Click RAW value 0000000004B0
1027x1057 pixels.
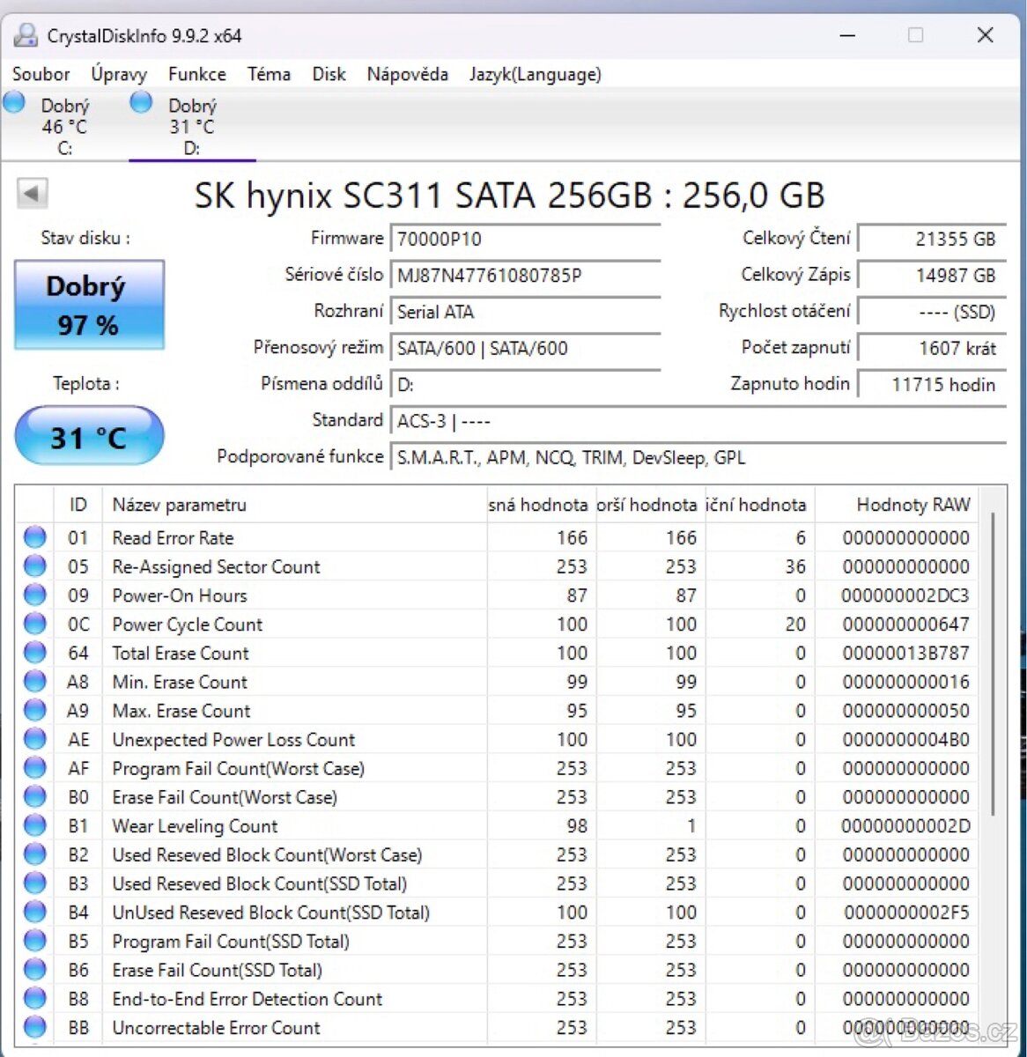905,740
